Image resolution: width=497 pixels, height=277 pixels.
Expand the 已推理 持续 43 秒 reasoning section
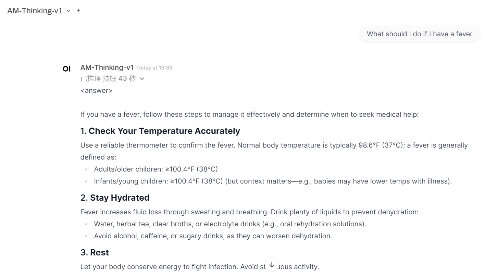click(x=112, y=79)
